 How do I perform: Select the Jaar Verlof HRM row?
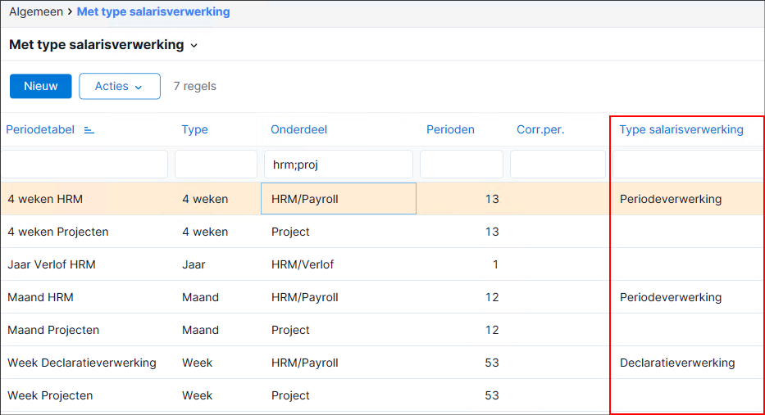click(382, 264)
